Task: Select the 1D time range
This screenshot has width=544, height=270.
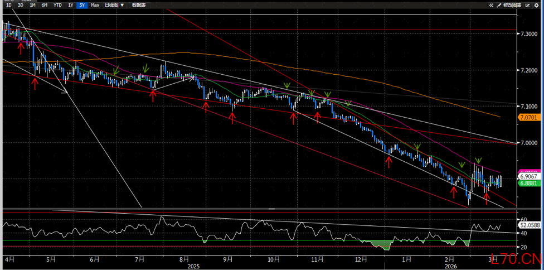Action: 8,4
